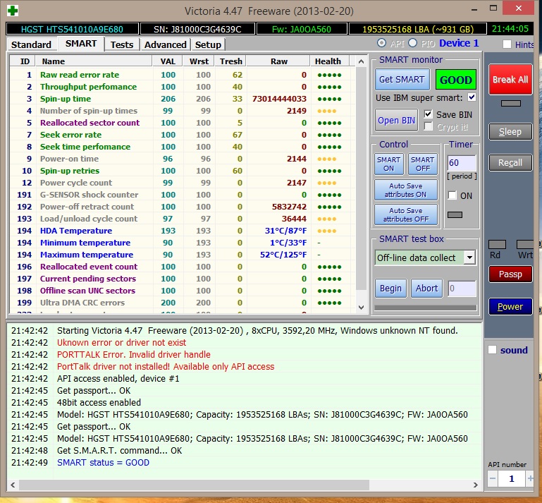The image size is (542, 503).
Task: Click the Get SMART button
Action: click(x=402, y=80)
